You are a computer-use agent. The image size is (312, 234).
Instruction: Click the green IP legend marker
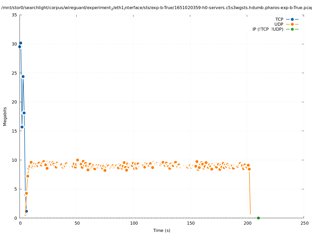pos(292,29)
